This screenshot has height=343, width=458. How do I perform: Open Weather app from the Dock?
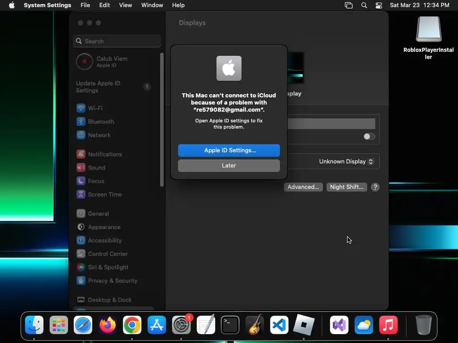[x=364, y=325]
